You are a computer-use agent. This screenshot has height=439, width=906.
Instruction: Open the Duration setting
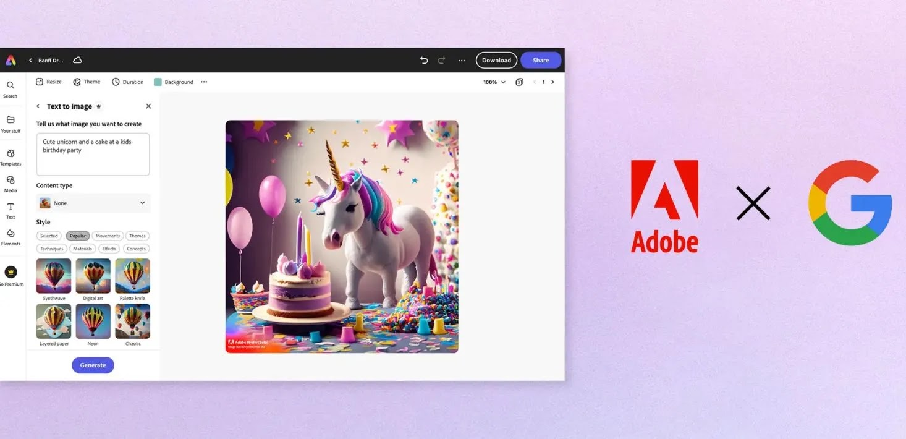127,82
